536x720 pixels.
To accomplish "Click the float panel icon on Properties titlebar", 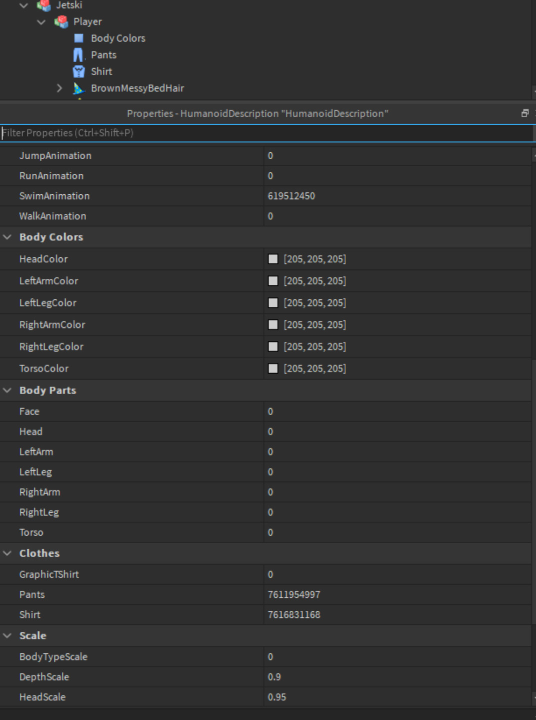I will point(524,113).
